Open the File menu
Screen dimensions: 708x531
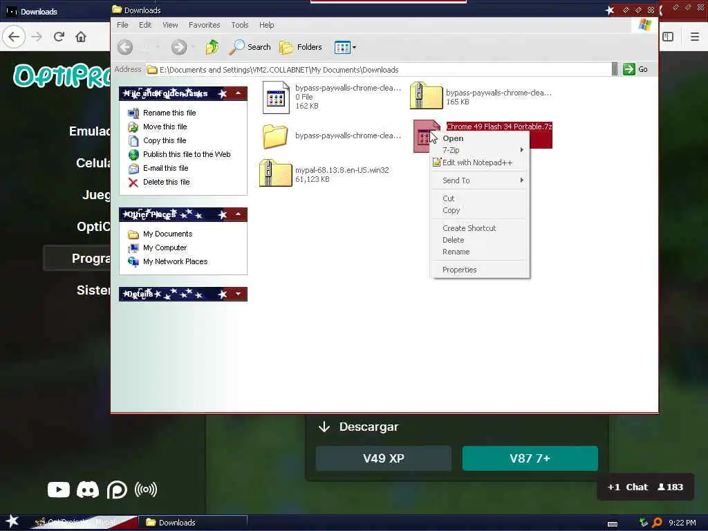(122, 25)
